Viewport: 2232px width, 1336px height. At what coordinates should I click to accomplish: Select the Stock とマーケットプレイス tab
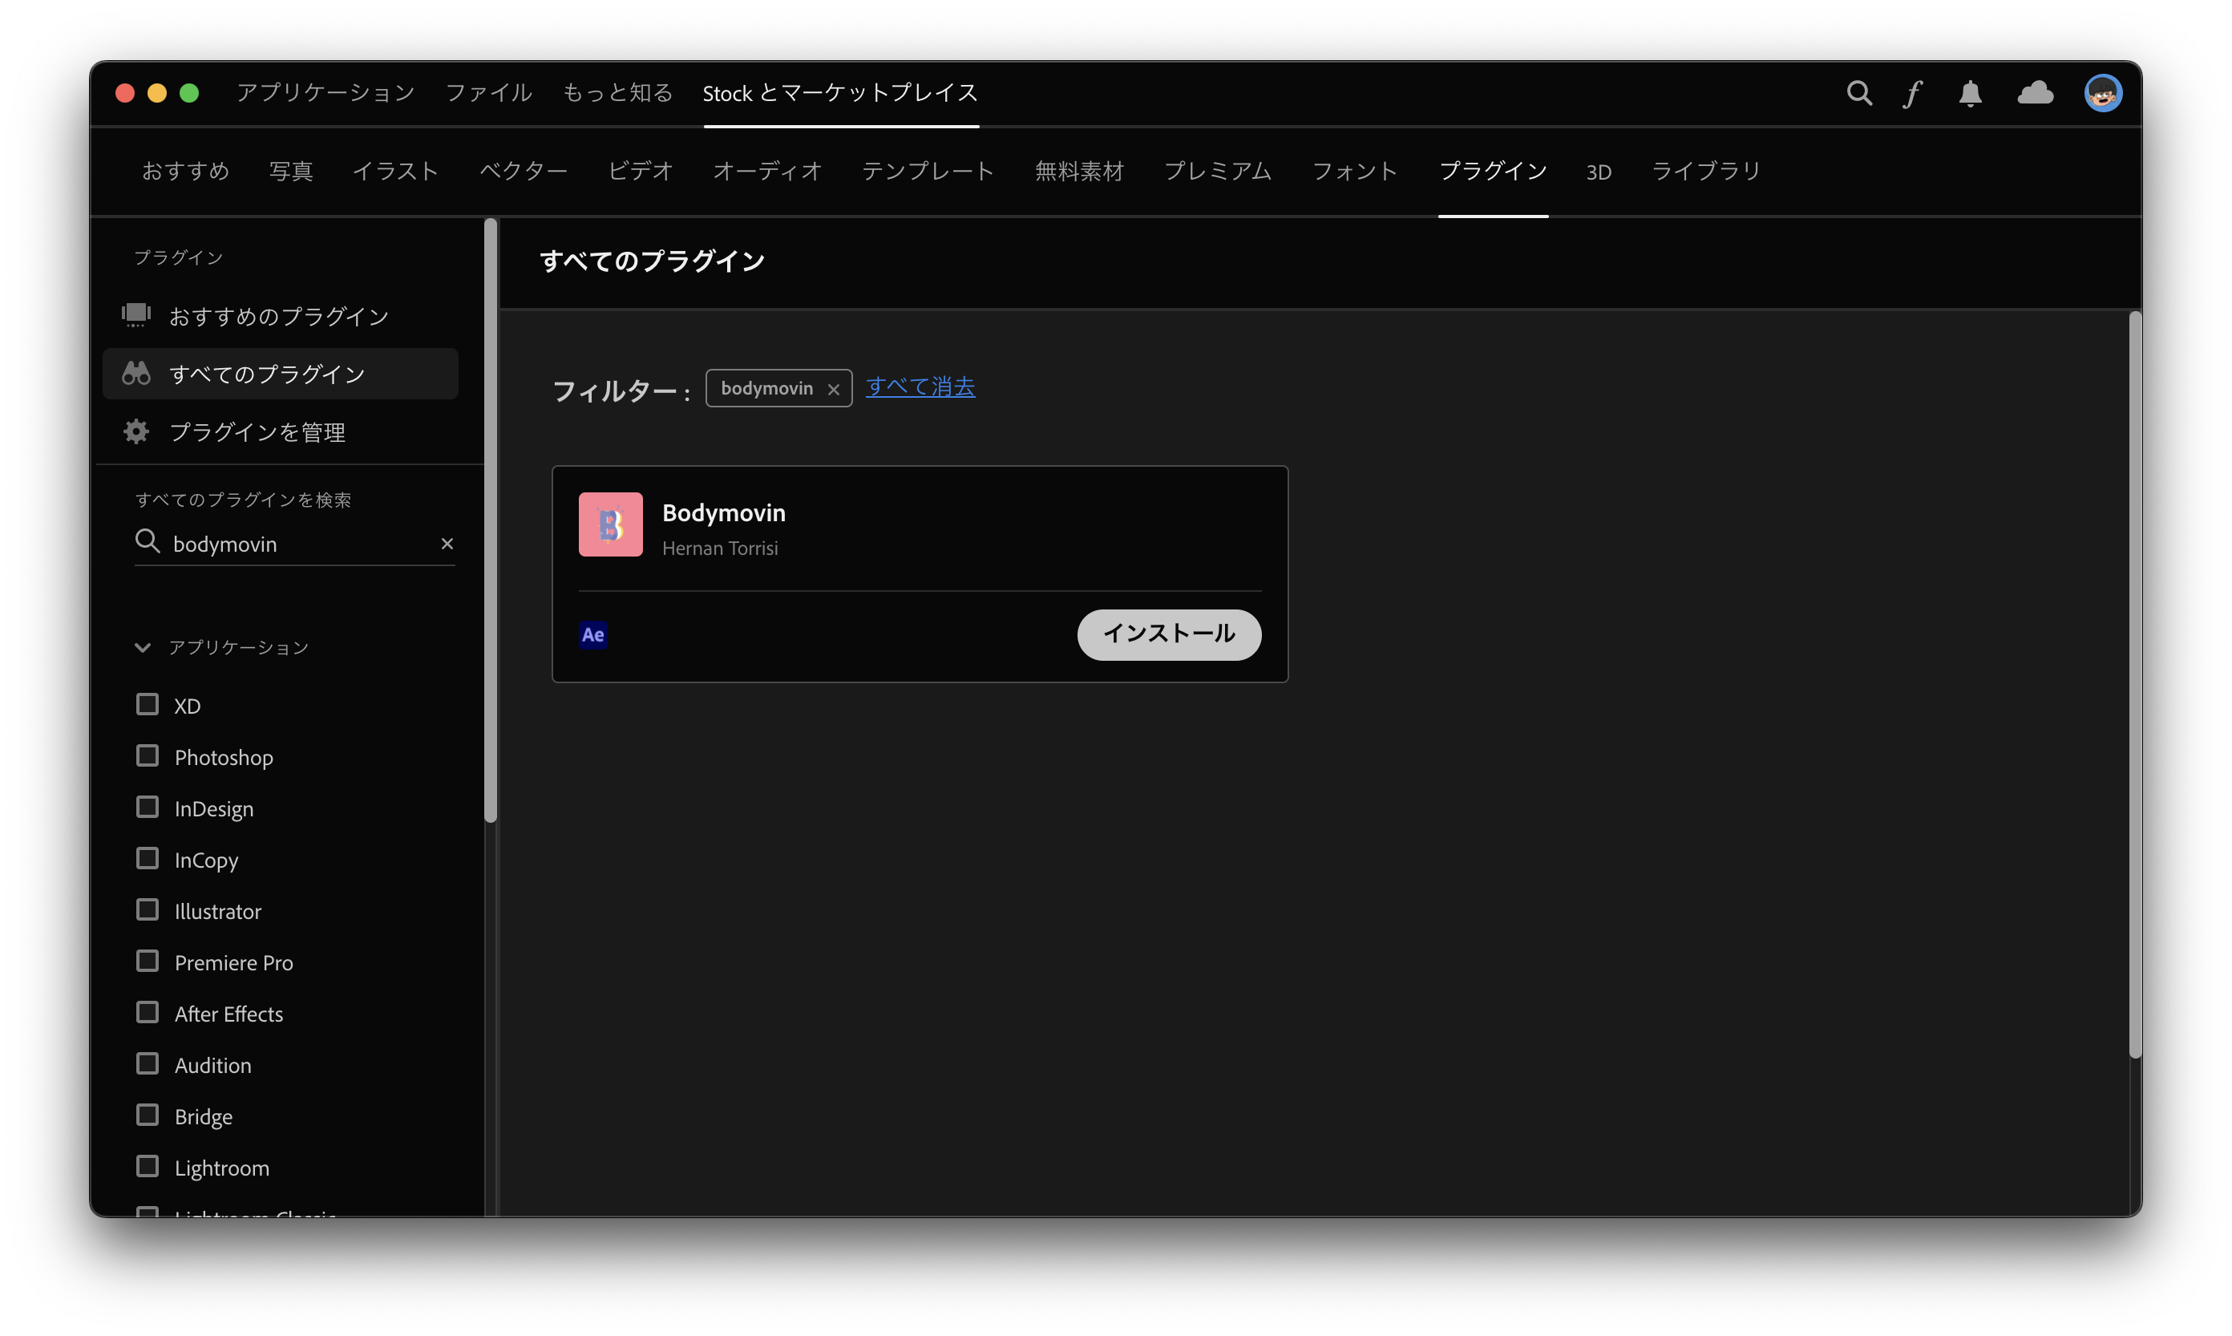click(x=839, y=93)
